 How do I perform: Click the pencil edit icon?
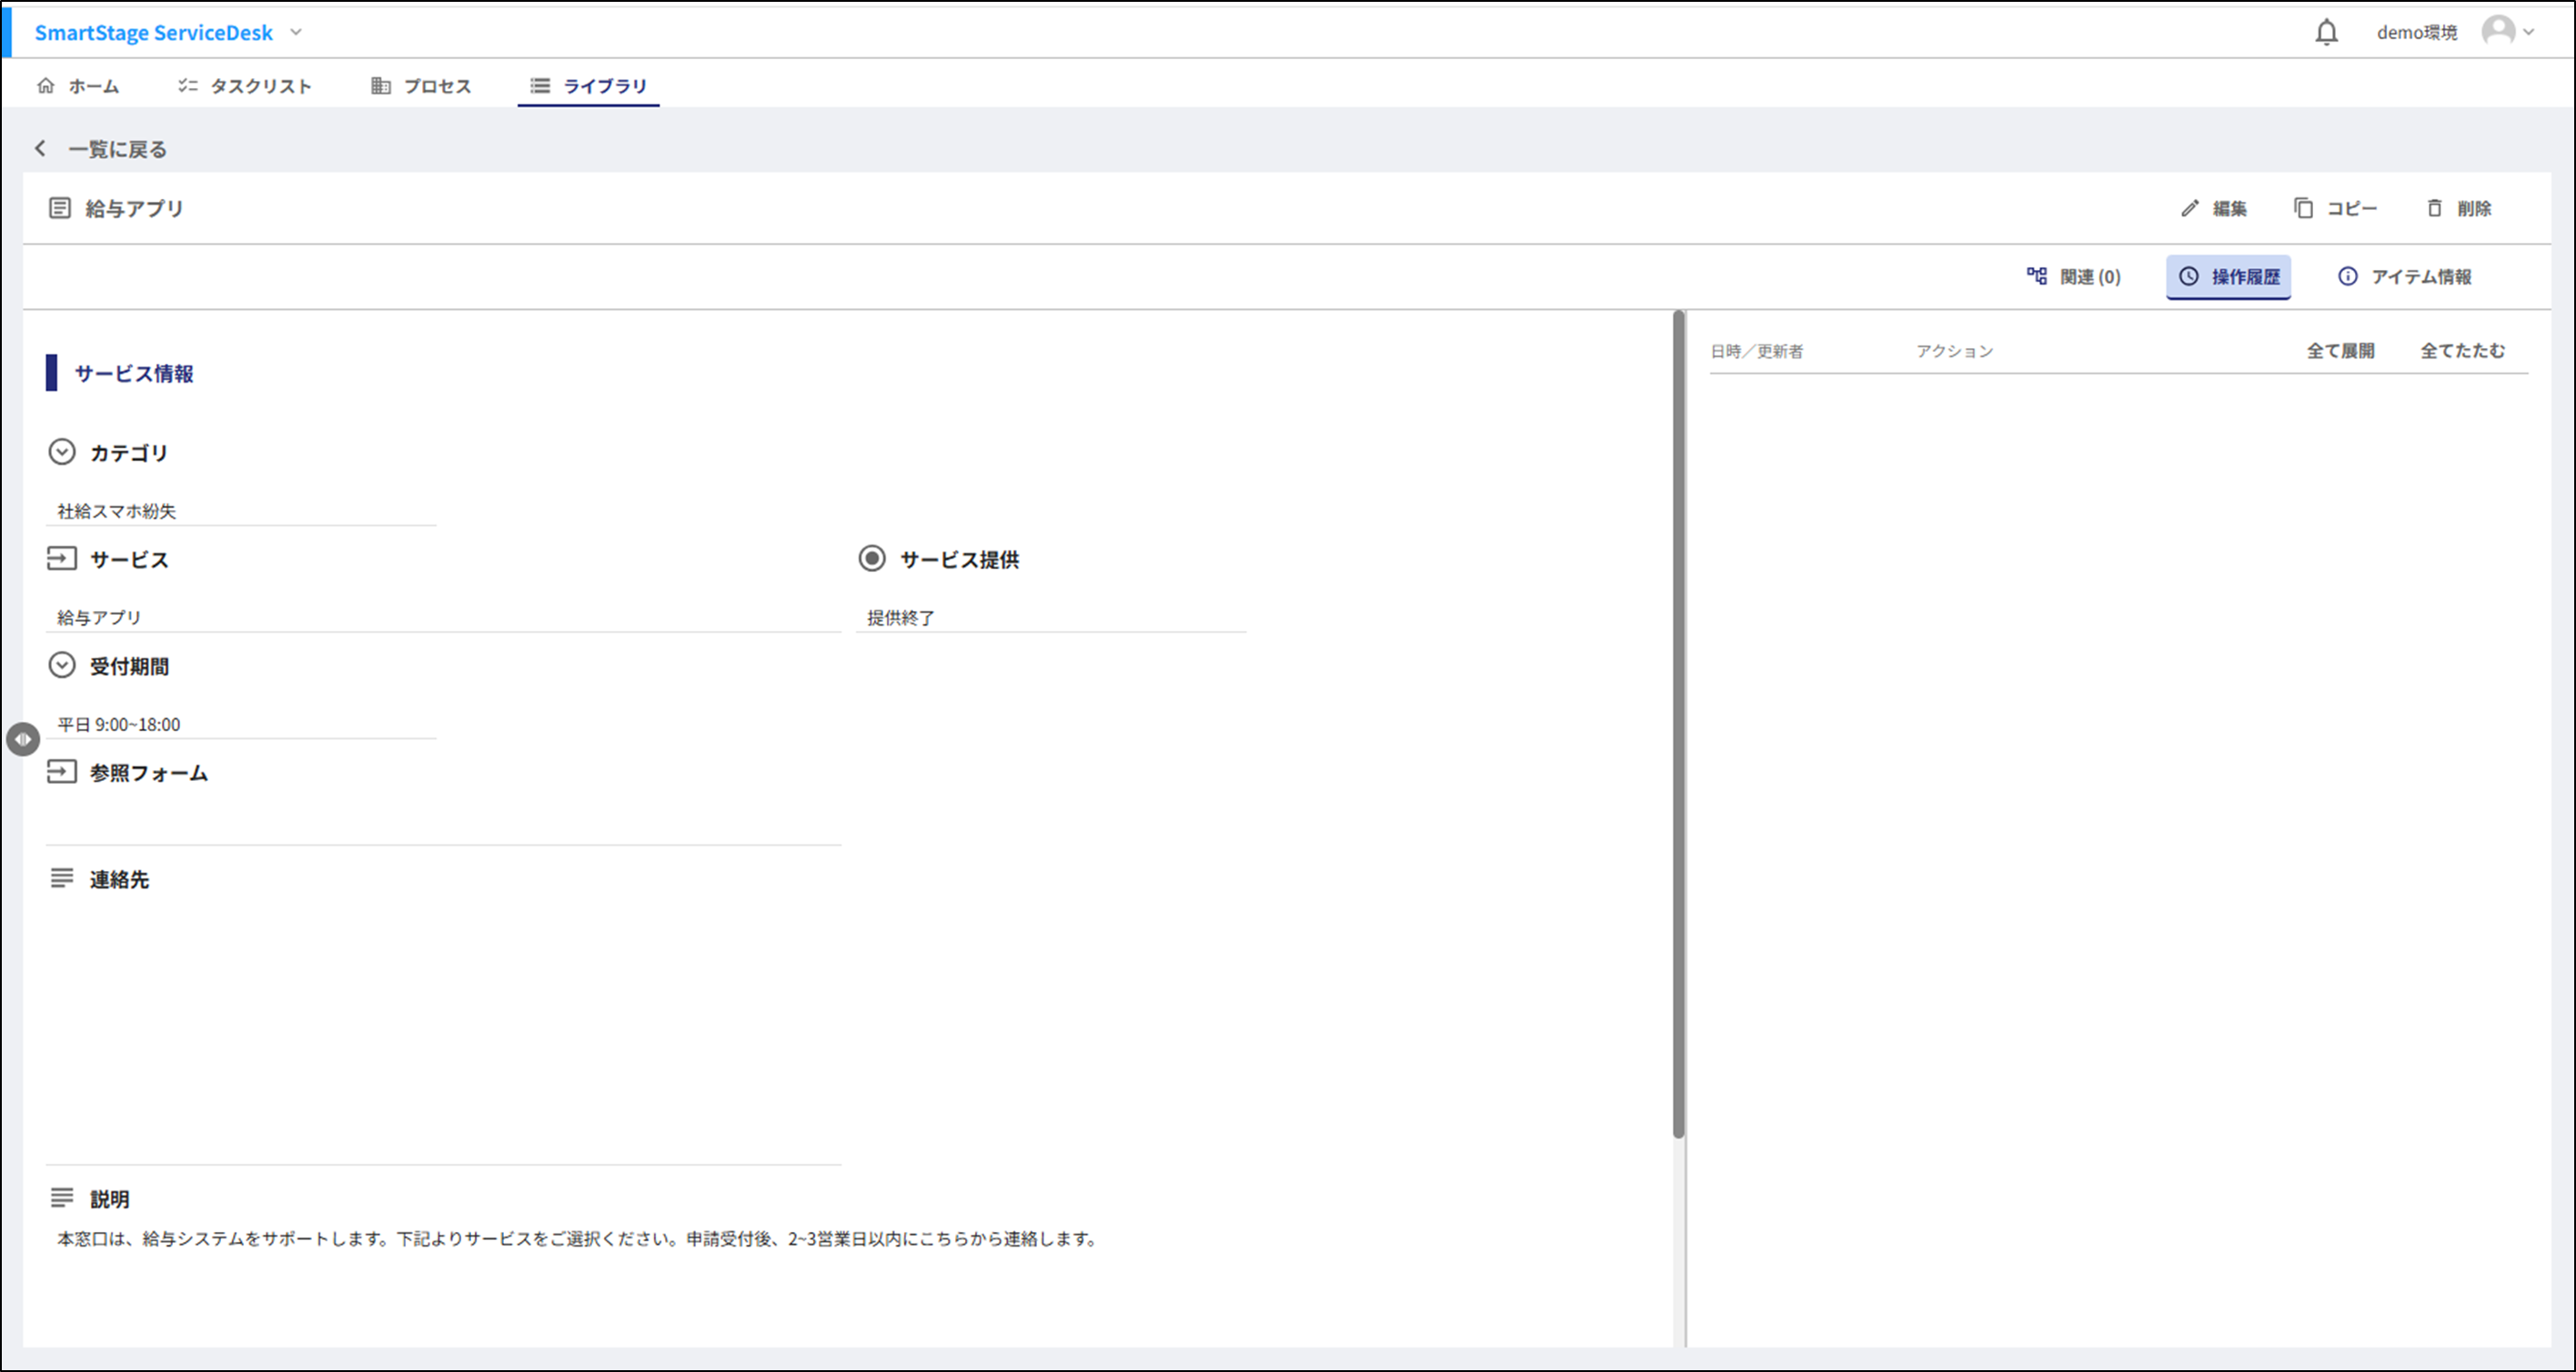point(2190,208)
